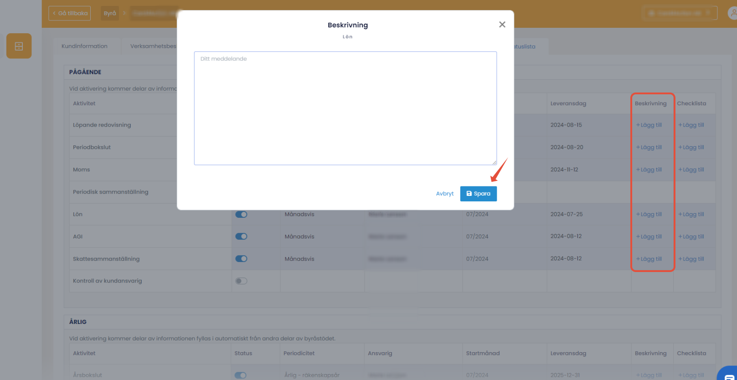Screen dimensions: 737x380
Task: Toggle the AGI activity switch
Action: [241, 236]
